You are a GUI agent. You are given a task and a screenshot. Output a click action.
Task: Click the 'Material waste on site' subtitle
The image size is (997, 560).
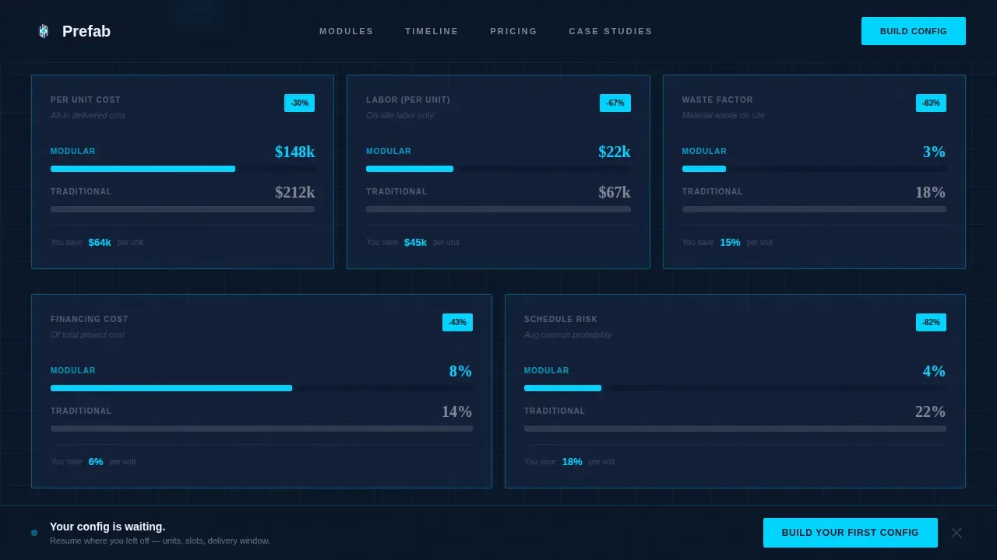724,115
